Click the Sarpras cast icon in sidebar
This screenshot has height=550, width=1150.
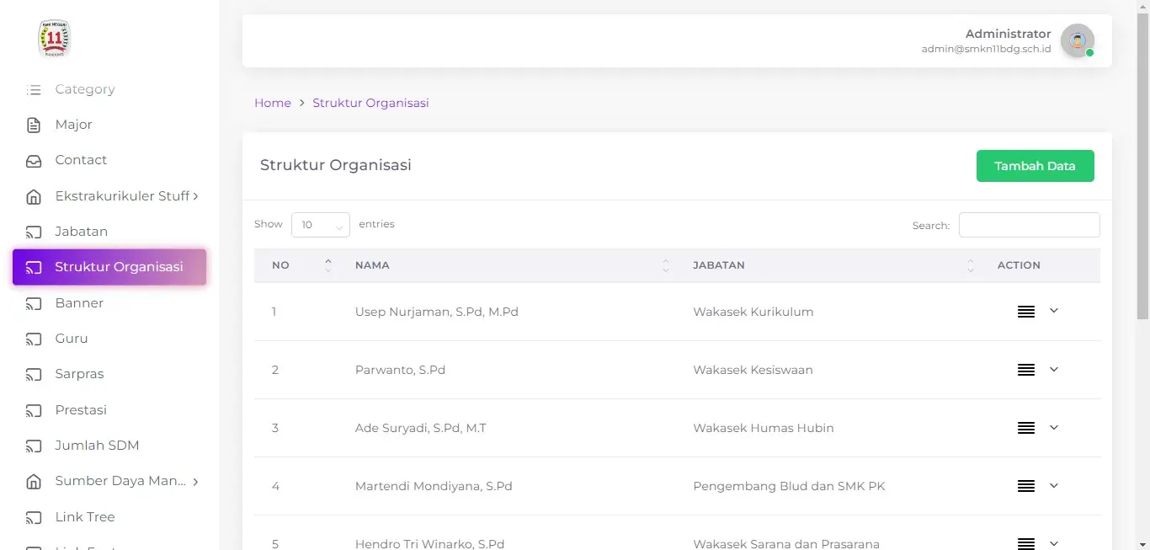34,375
